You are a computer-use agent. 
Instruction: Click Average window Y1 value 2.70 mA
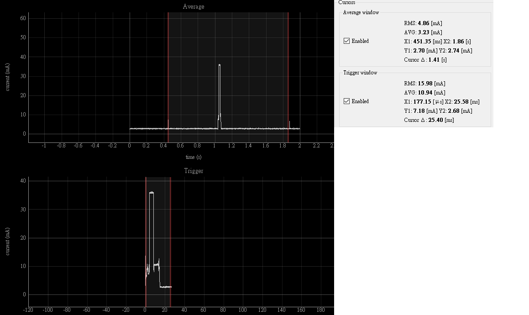(419, 51)
